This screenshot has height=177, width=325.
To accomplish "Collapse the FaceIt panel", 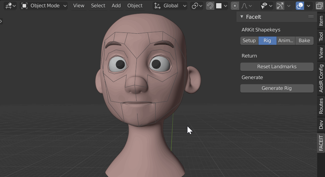I will pos(242,17).
